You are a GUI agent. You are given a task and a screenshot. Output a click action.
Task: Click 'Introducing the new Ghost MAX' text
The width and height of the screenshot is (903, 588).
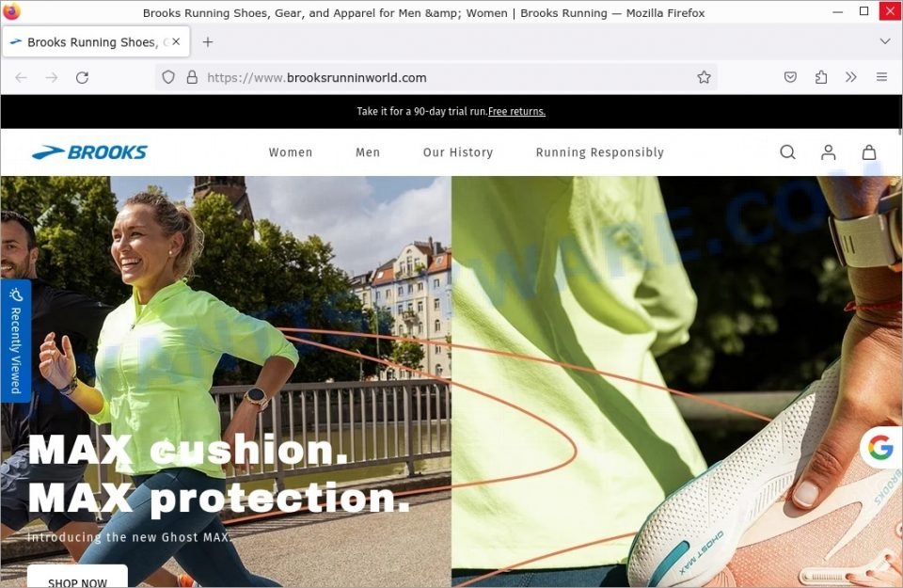[130, 537]
